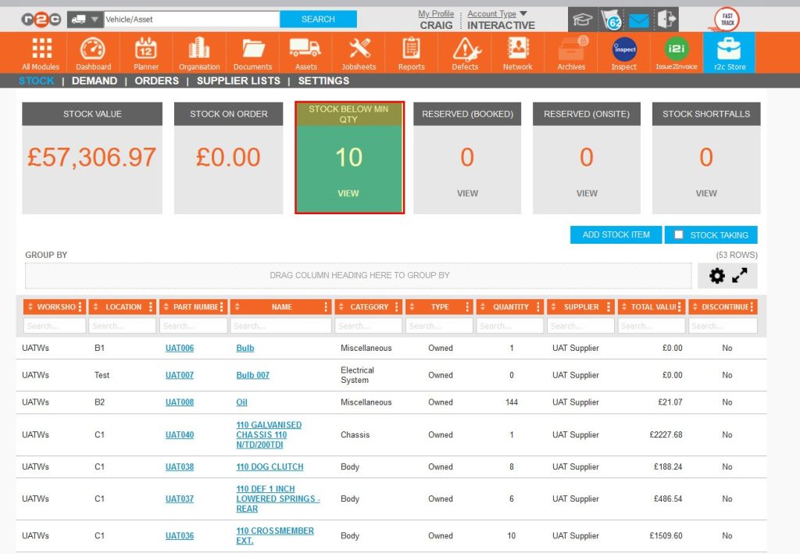Switch to the Demand tab
This screenshot has width=800, height=554.
pyautogui.click(x=95, y=80)
